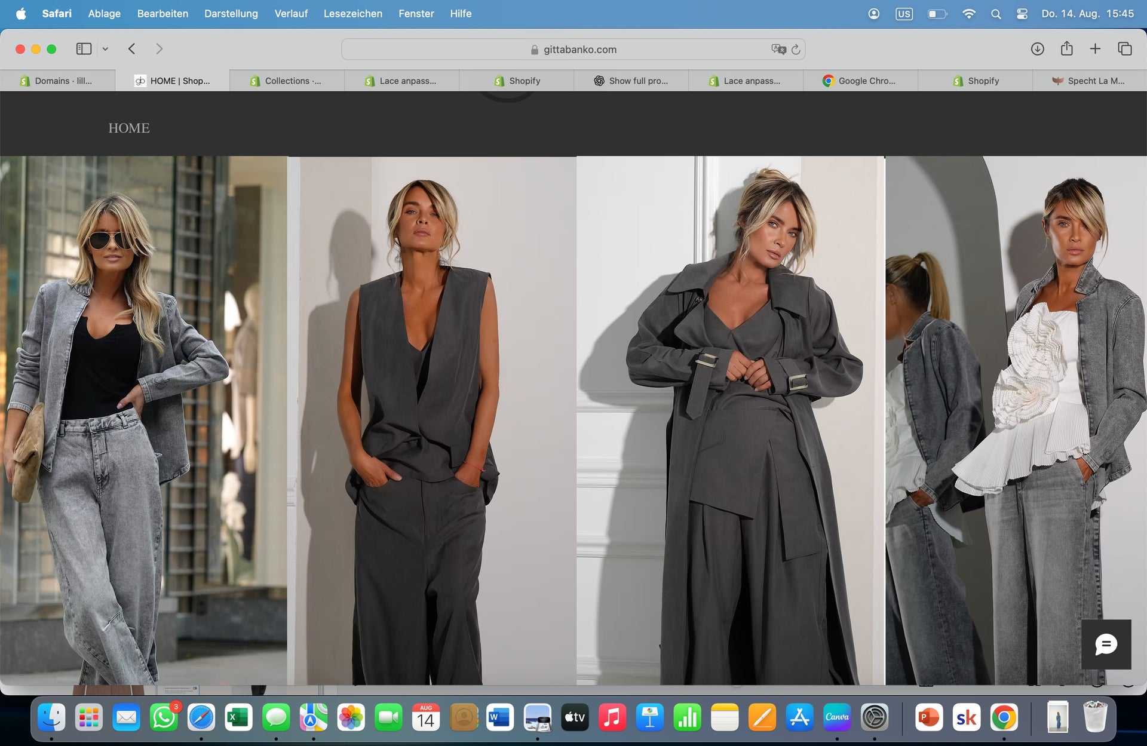Show the tab overview icon
The image size is (1147, 746).
coord(1124,49)
